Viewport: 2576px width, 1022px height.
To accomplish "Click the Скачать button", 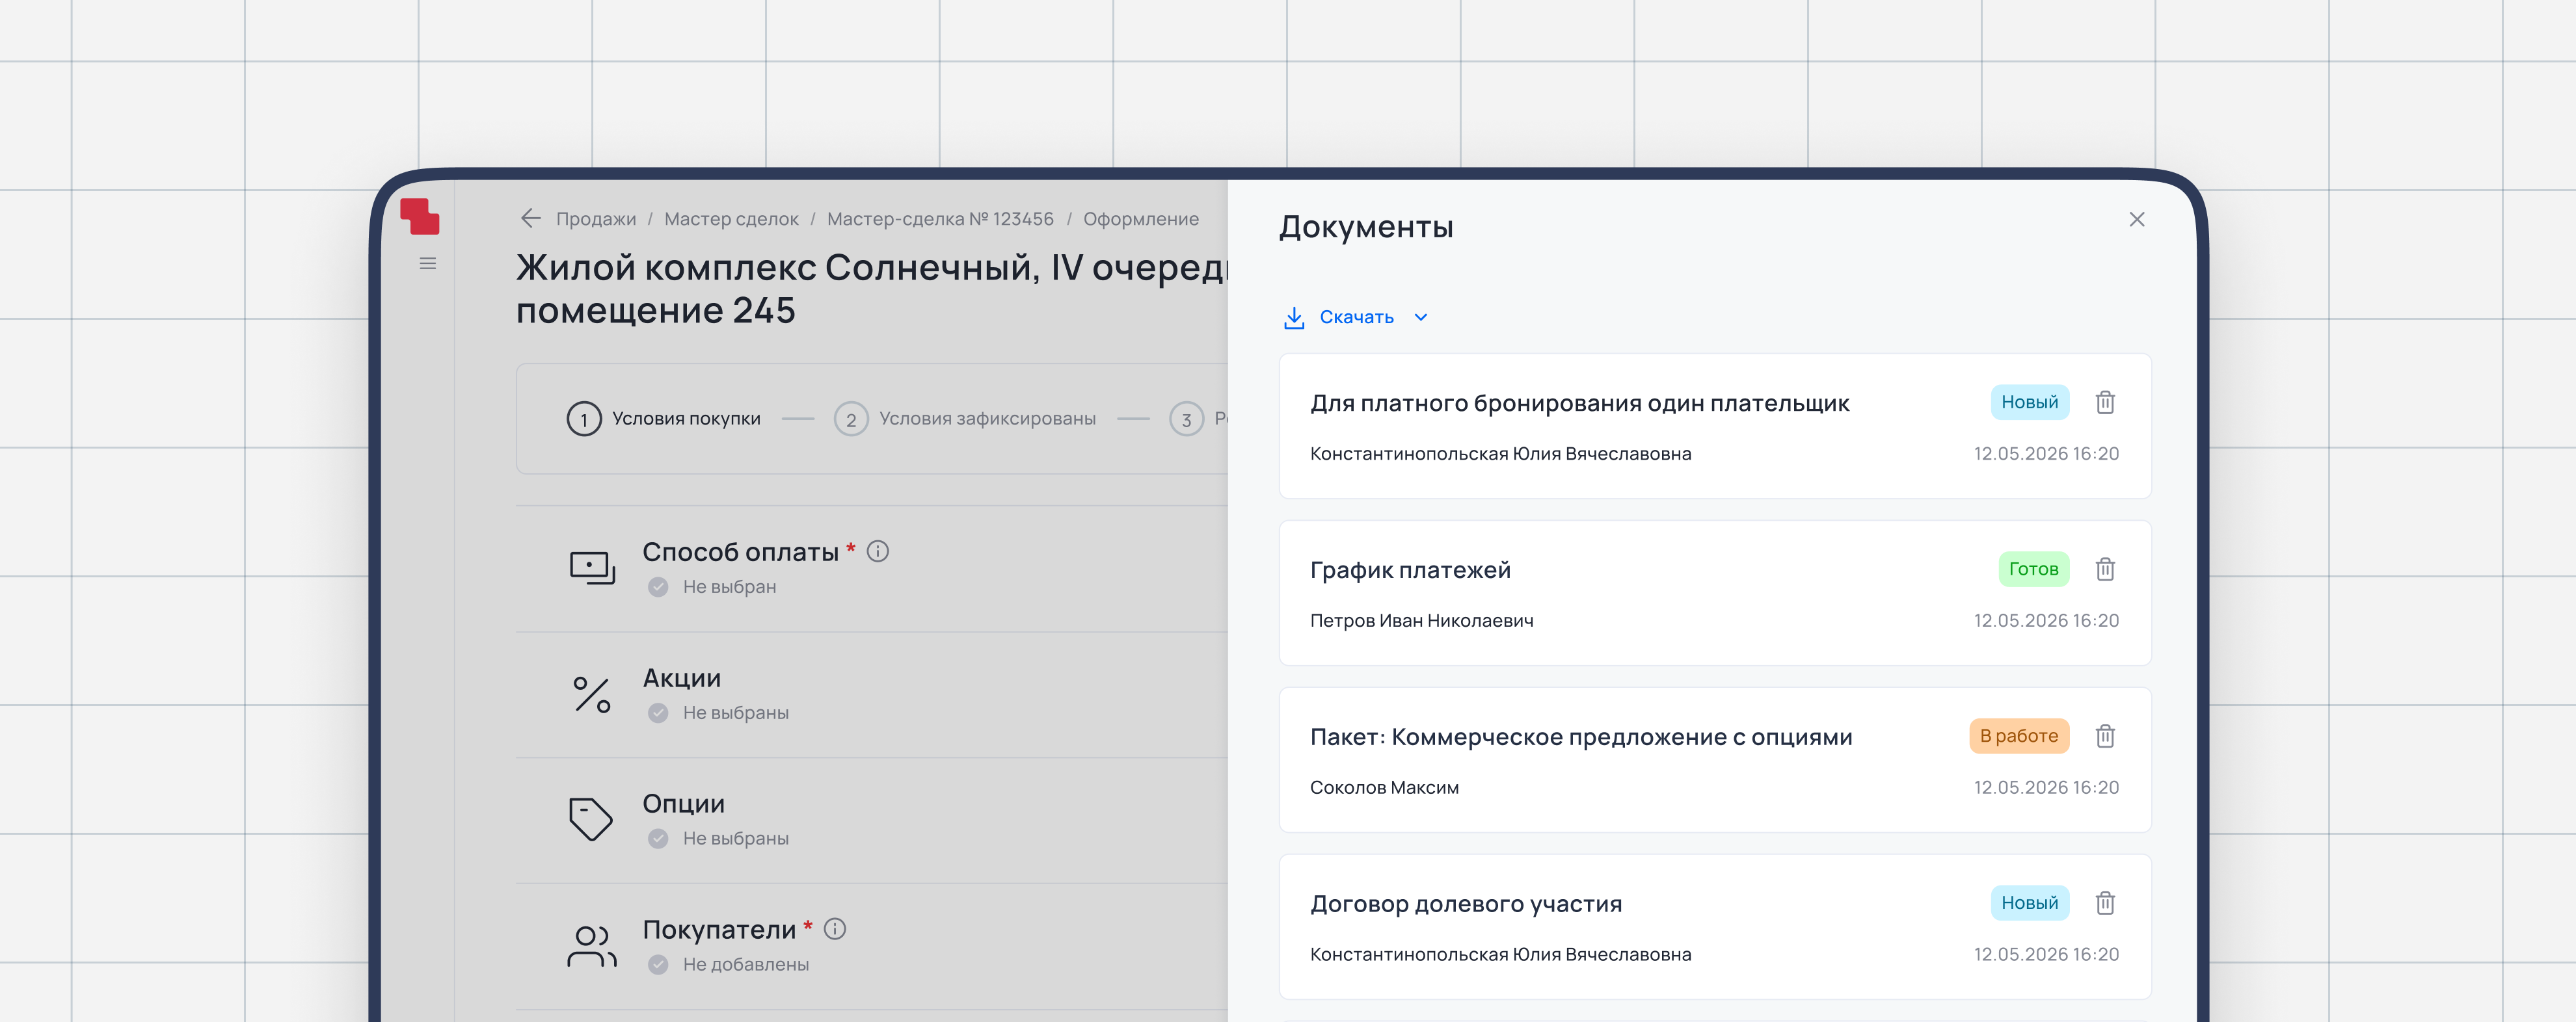I will click(1356, 318).
